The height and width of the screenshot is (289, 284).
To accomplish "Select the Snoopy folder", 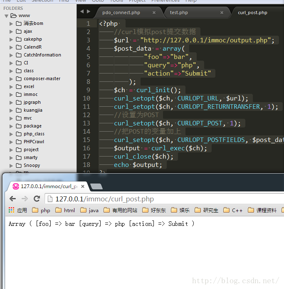I will click(32, 166).
